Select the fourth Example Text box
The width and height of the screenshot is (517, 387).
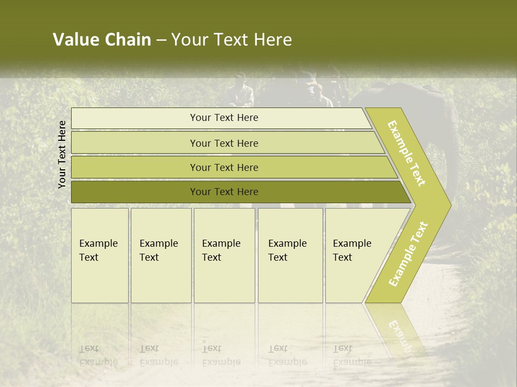pos(290,255)
